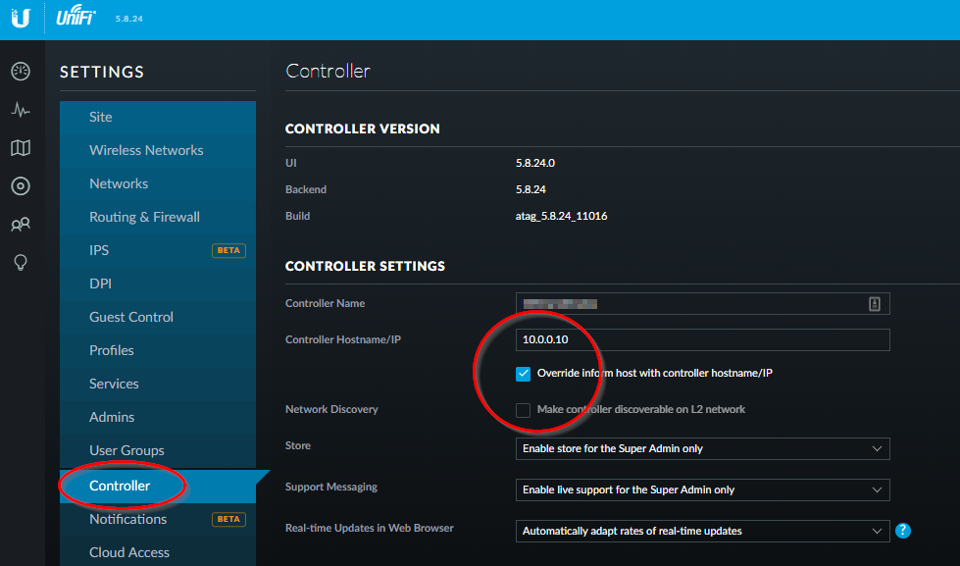Open Networks settings section
960x566 pixels.
(x=157, y=183)
